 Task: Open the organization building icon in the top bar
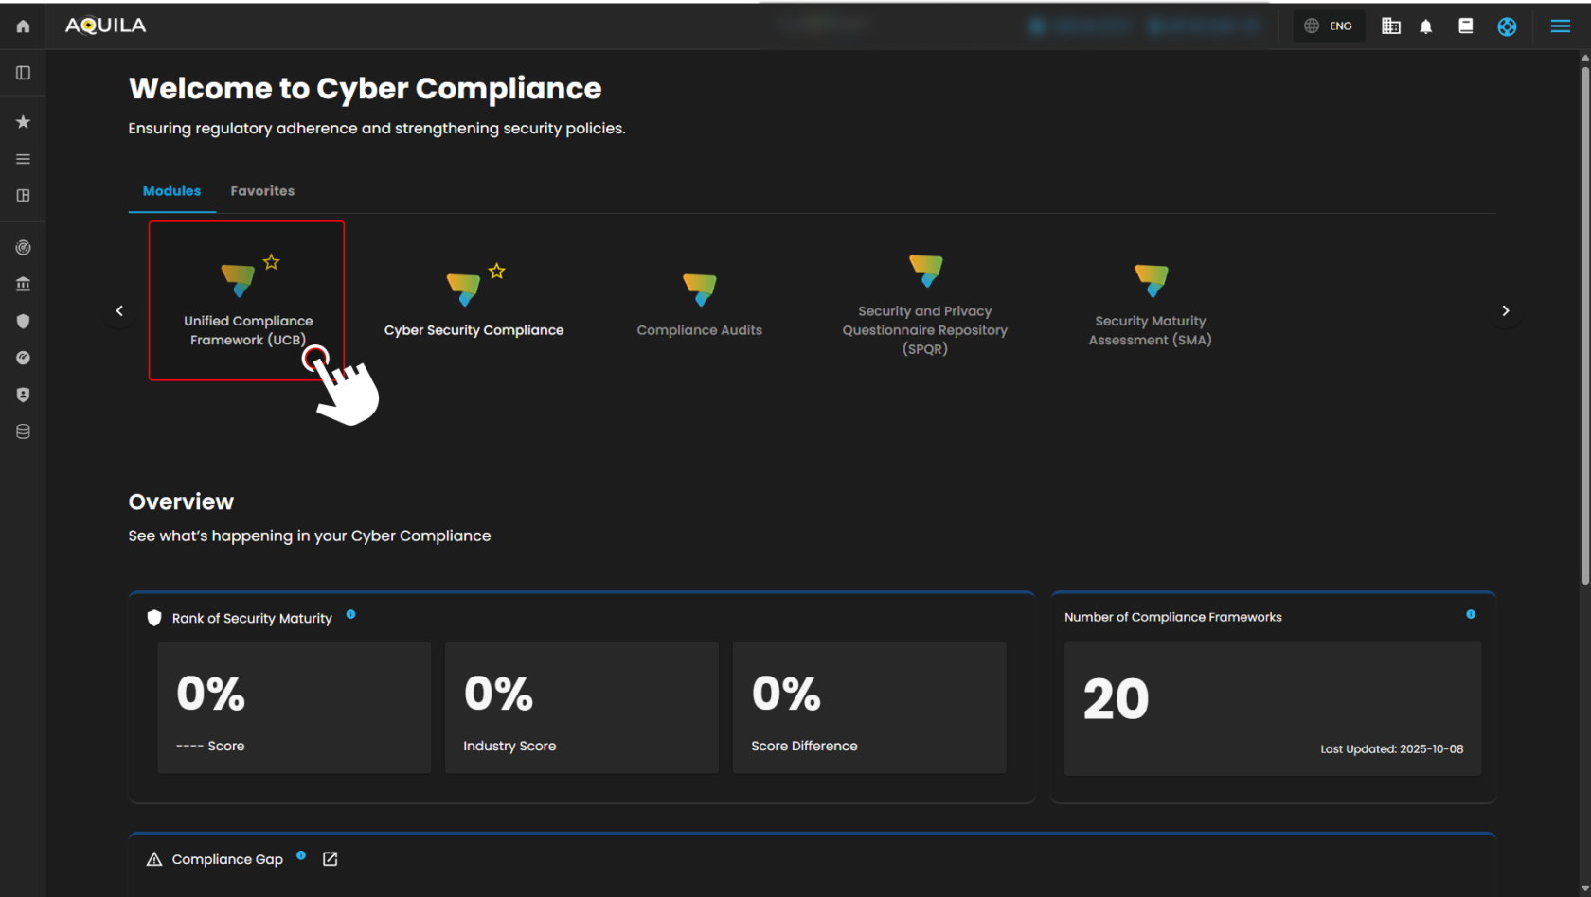[1390, 26]
